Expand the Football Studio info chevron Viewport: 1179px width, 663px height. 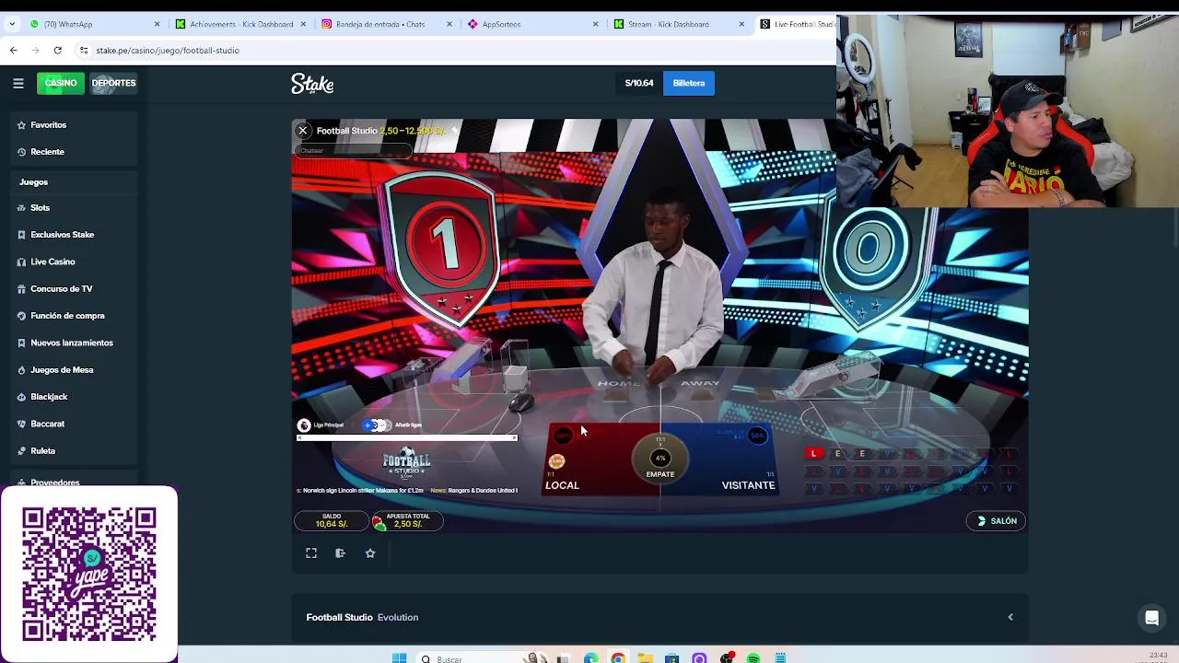click(x=1010, y=617)
